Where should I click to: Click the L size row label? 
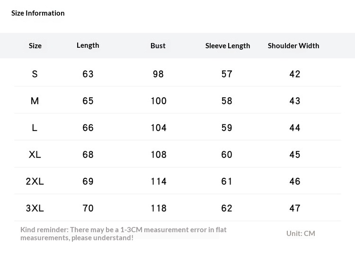(x=35, y=128)
